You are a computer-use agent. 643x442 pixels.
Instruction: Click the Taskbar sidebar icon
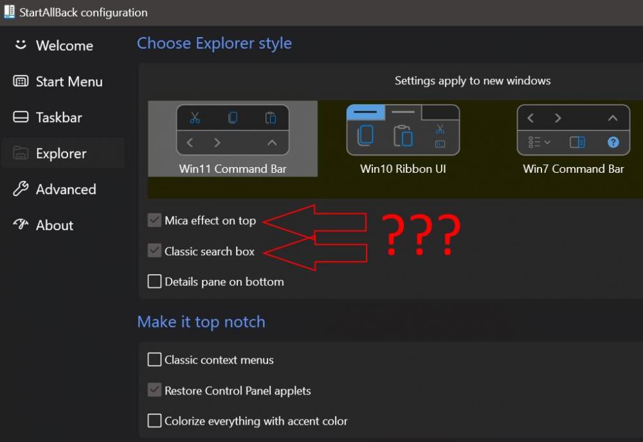tap(21, 117)
